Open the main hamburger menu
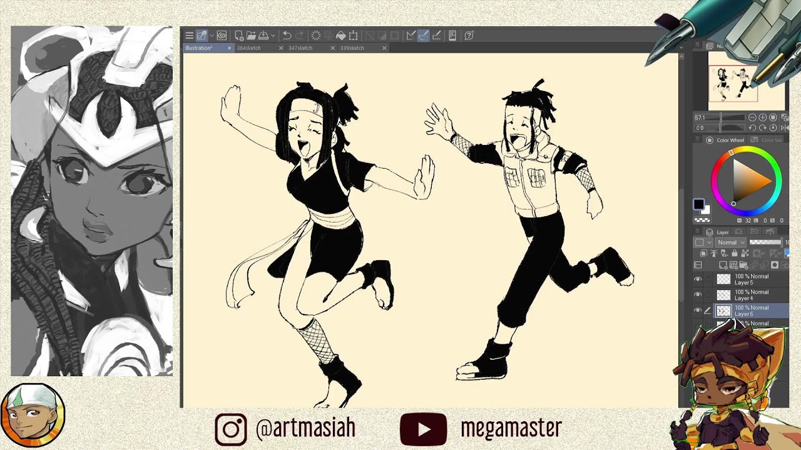 190,36
